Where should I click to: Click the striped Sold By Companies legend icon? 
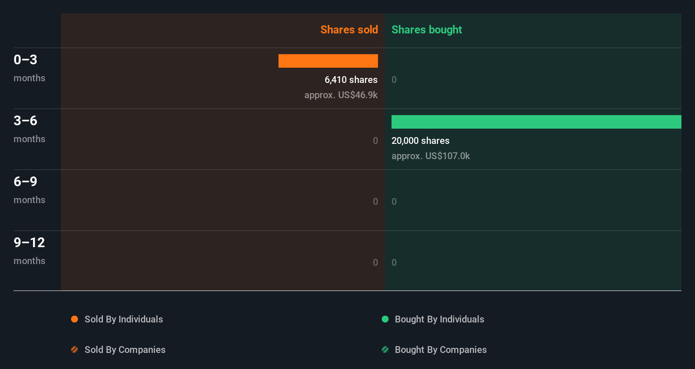(x=74, y=350)
